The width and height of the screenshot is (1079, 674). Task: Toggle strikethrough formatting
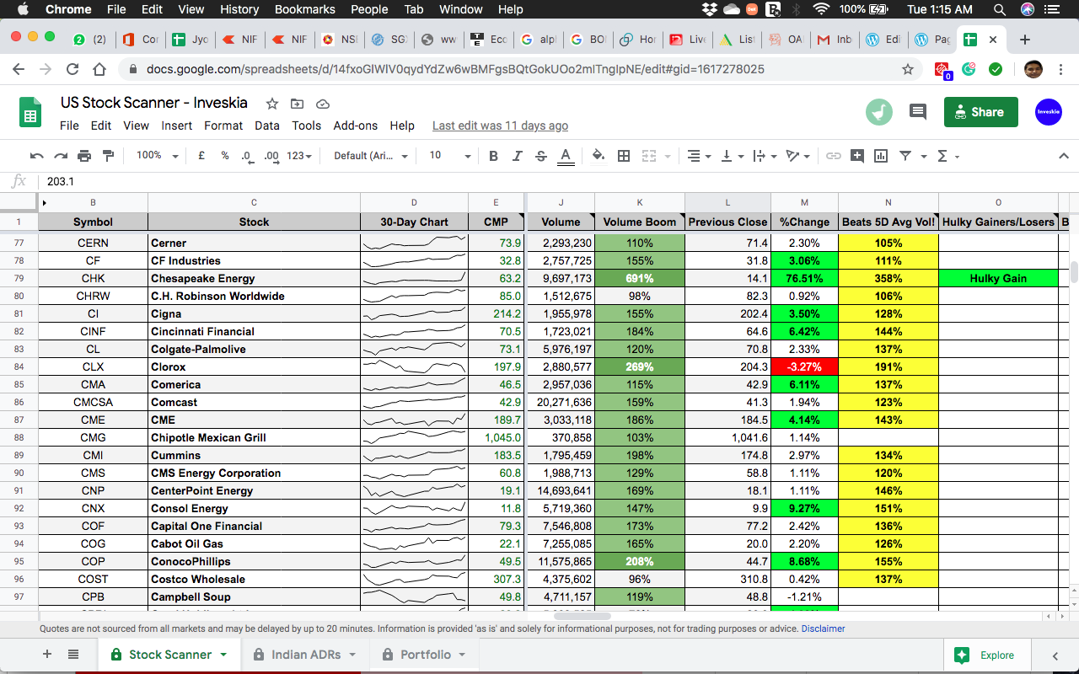pos(541,156)
